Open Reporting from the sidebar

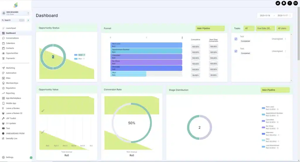point(10,93)
